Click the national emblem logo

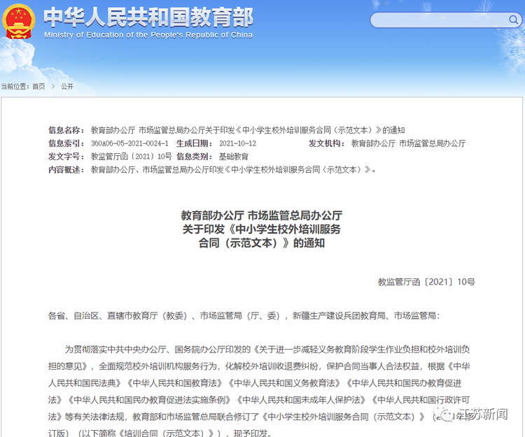(18, 22)
